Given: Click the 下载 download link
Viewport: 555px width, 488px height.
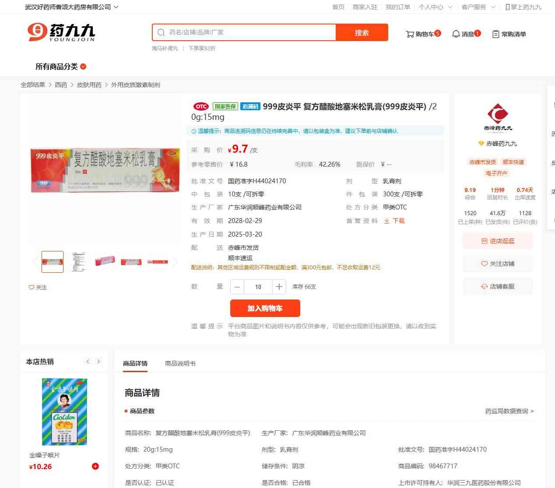Looking at the screenshot, I should coord(394,221).
